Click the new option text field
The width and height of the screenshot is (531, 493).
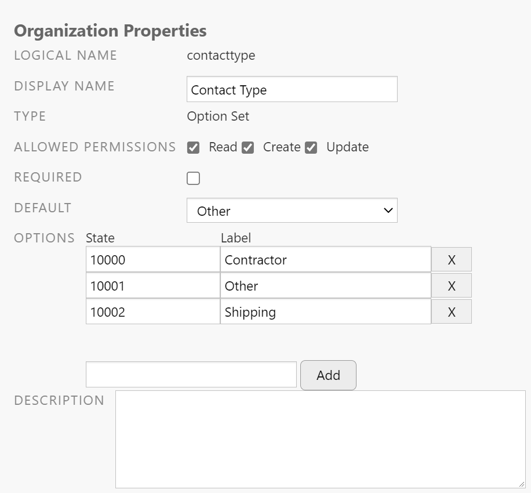coord(191,375)
